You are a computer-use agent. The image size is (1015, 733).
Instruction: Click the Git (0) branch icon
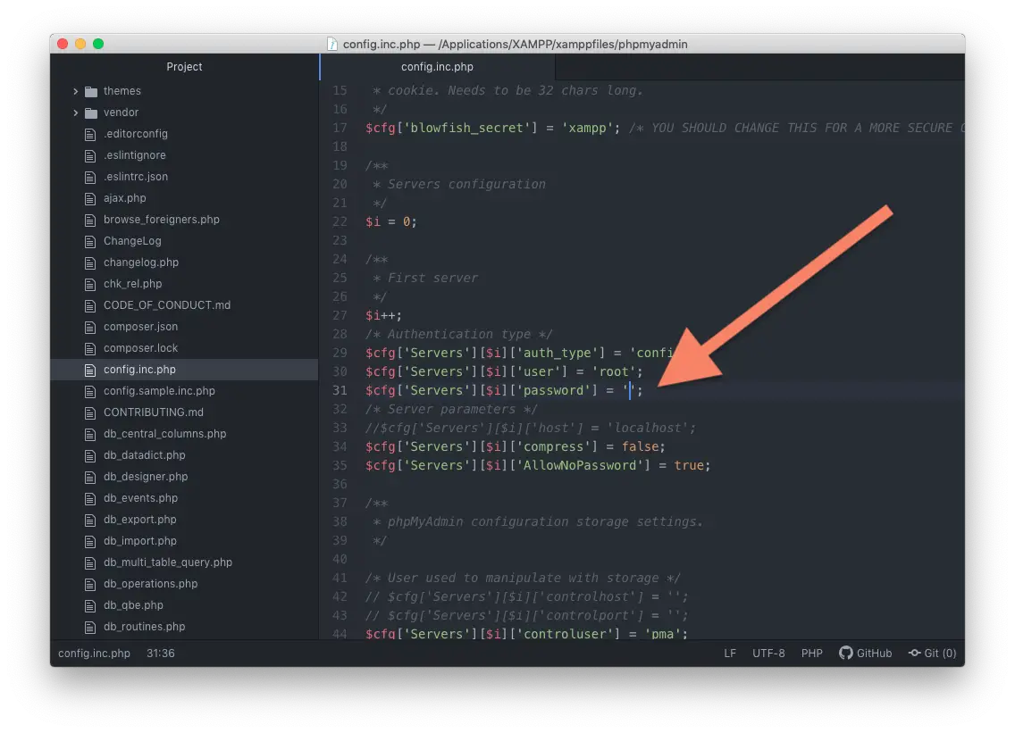pos(915,654)
